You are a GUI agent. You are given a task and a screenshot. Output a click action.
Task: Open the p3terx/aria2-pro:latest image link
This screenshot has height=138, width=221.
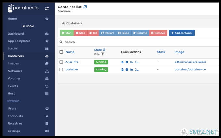pyautogui.click(x=190, y=62)
